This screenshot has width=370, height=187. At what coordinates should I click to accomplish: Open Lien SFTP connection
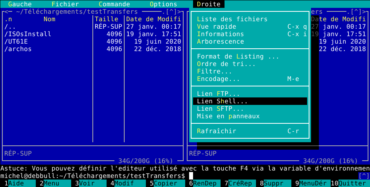[250, 109]
